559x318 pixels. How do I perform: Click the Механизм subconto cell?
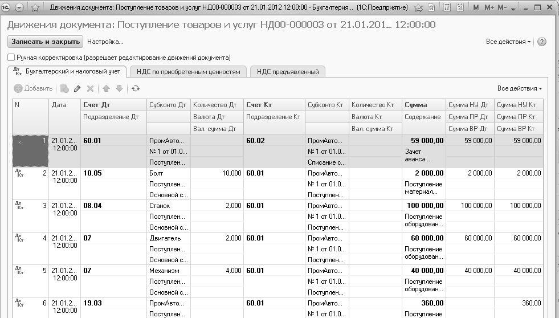click(x=168, y=270)
